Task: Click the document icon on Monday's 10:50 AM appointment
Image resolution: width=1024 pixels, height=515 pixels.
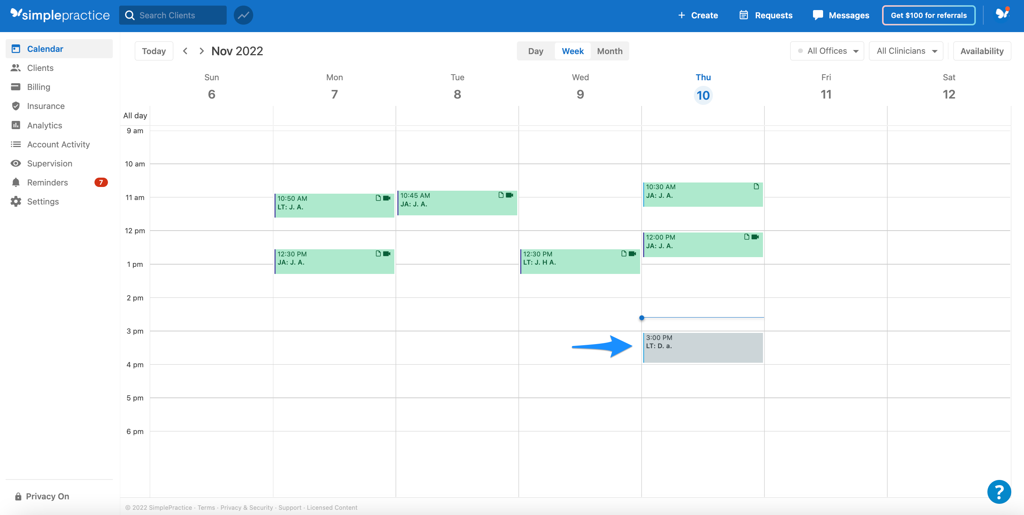Action: point(378,197)
